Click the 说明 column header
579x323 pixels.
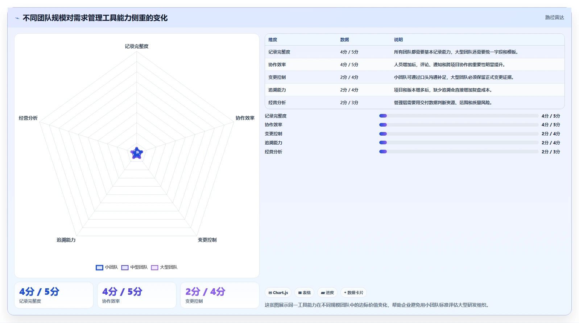click(398, 40)
